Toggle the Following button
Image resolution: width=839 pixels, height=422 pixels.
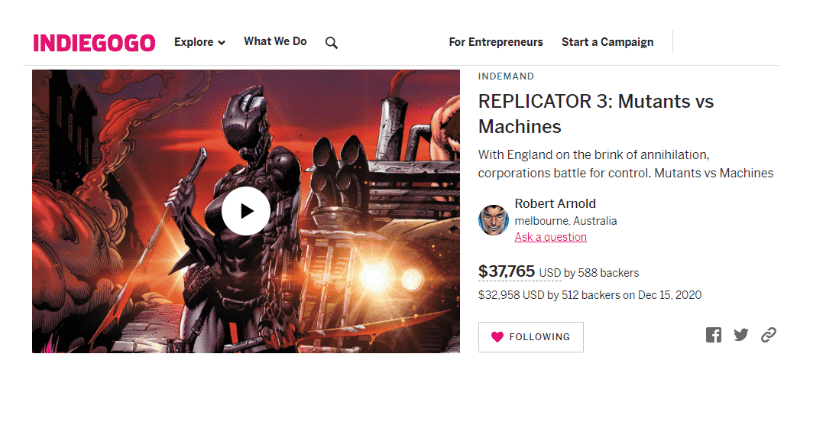pos(531,337)
